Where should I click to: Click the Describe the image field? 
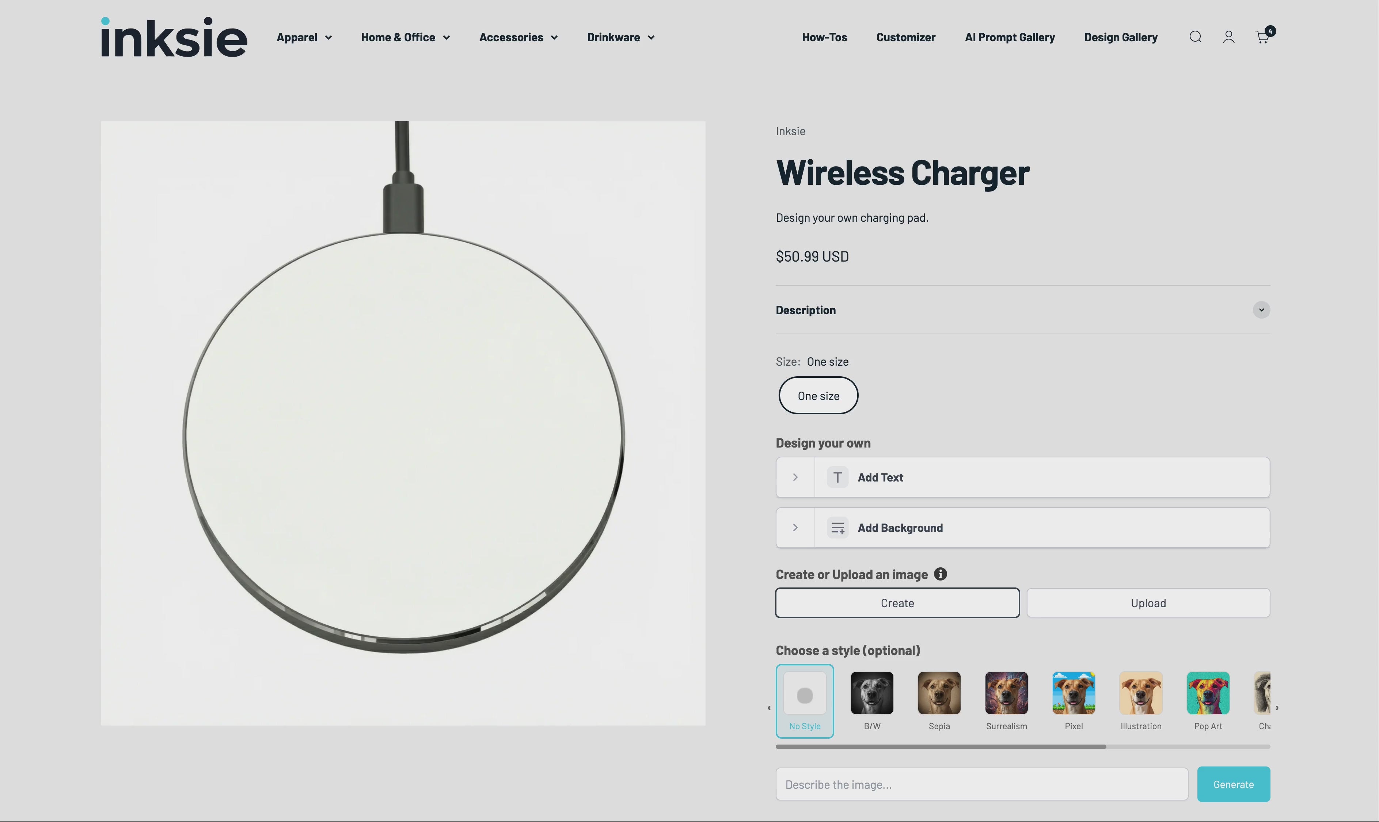[x=981, y=784]
